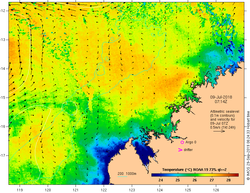Click the colorbar tick label '27'
This screenshot has width=250, height=193.
[x=212, y=180]
